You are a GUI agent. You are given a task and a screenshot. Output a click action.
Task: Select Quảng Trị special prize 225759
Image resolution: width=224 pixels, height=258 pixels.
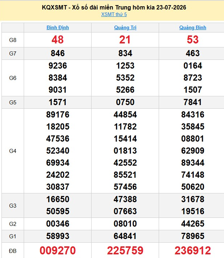click(125, 250)
